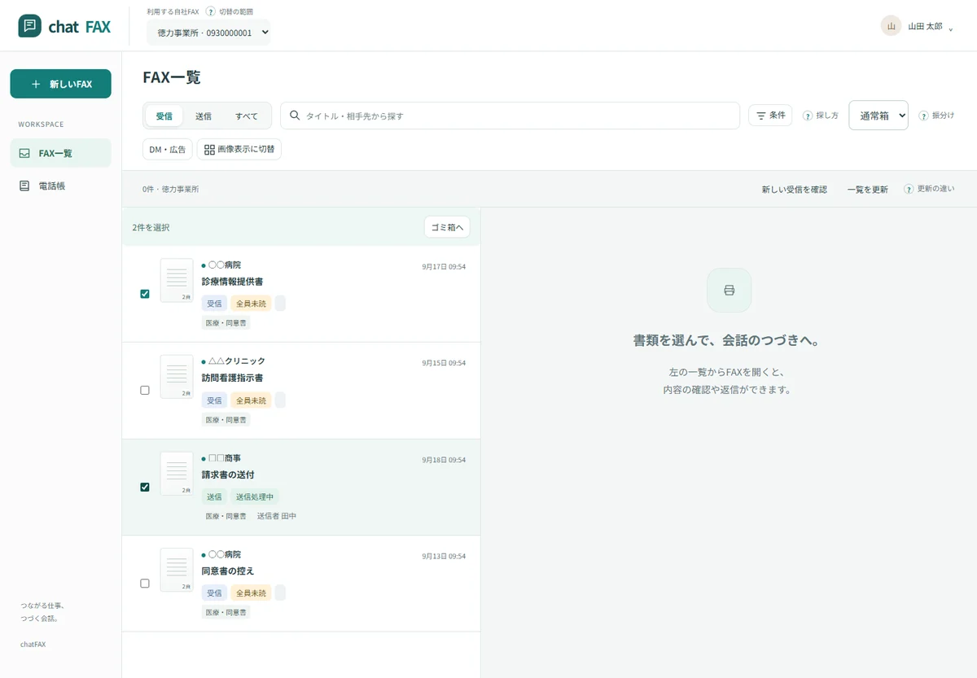The height and width of the screenshot is (678, 977).
Task: Click the 2件を選択 selection count
Action: (151, 228)
